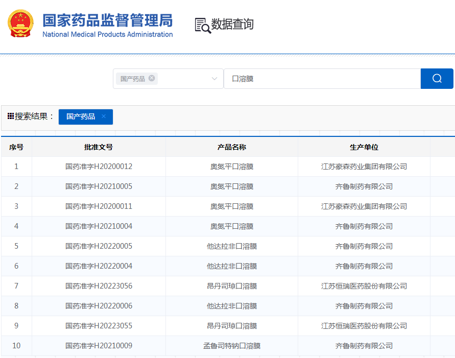Click 他达拉非口溶膜 in row 6
Viewport: 455px width, 358px height.
point(231,266)
